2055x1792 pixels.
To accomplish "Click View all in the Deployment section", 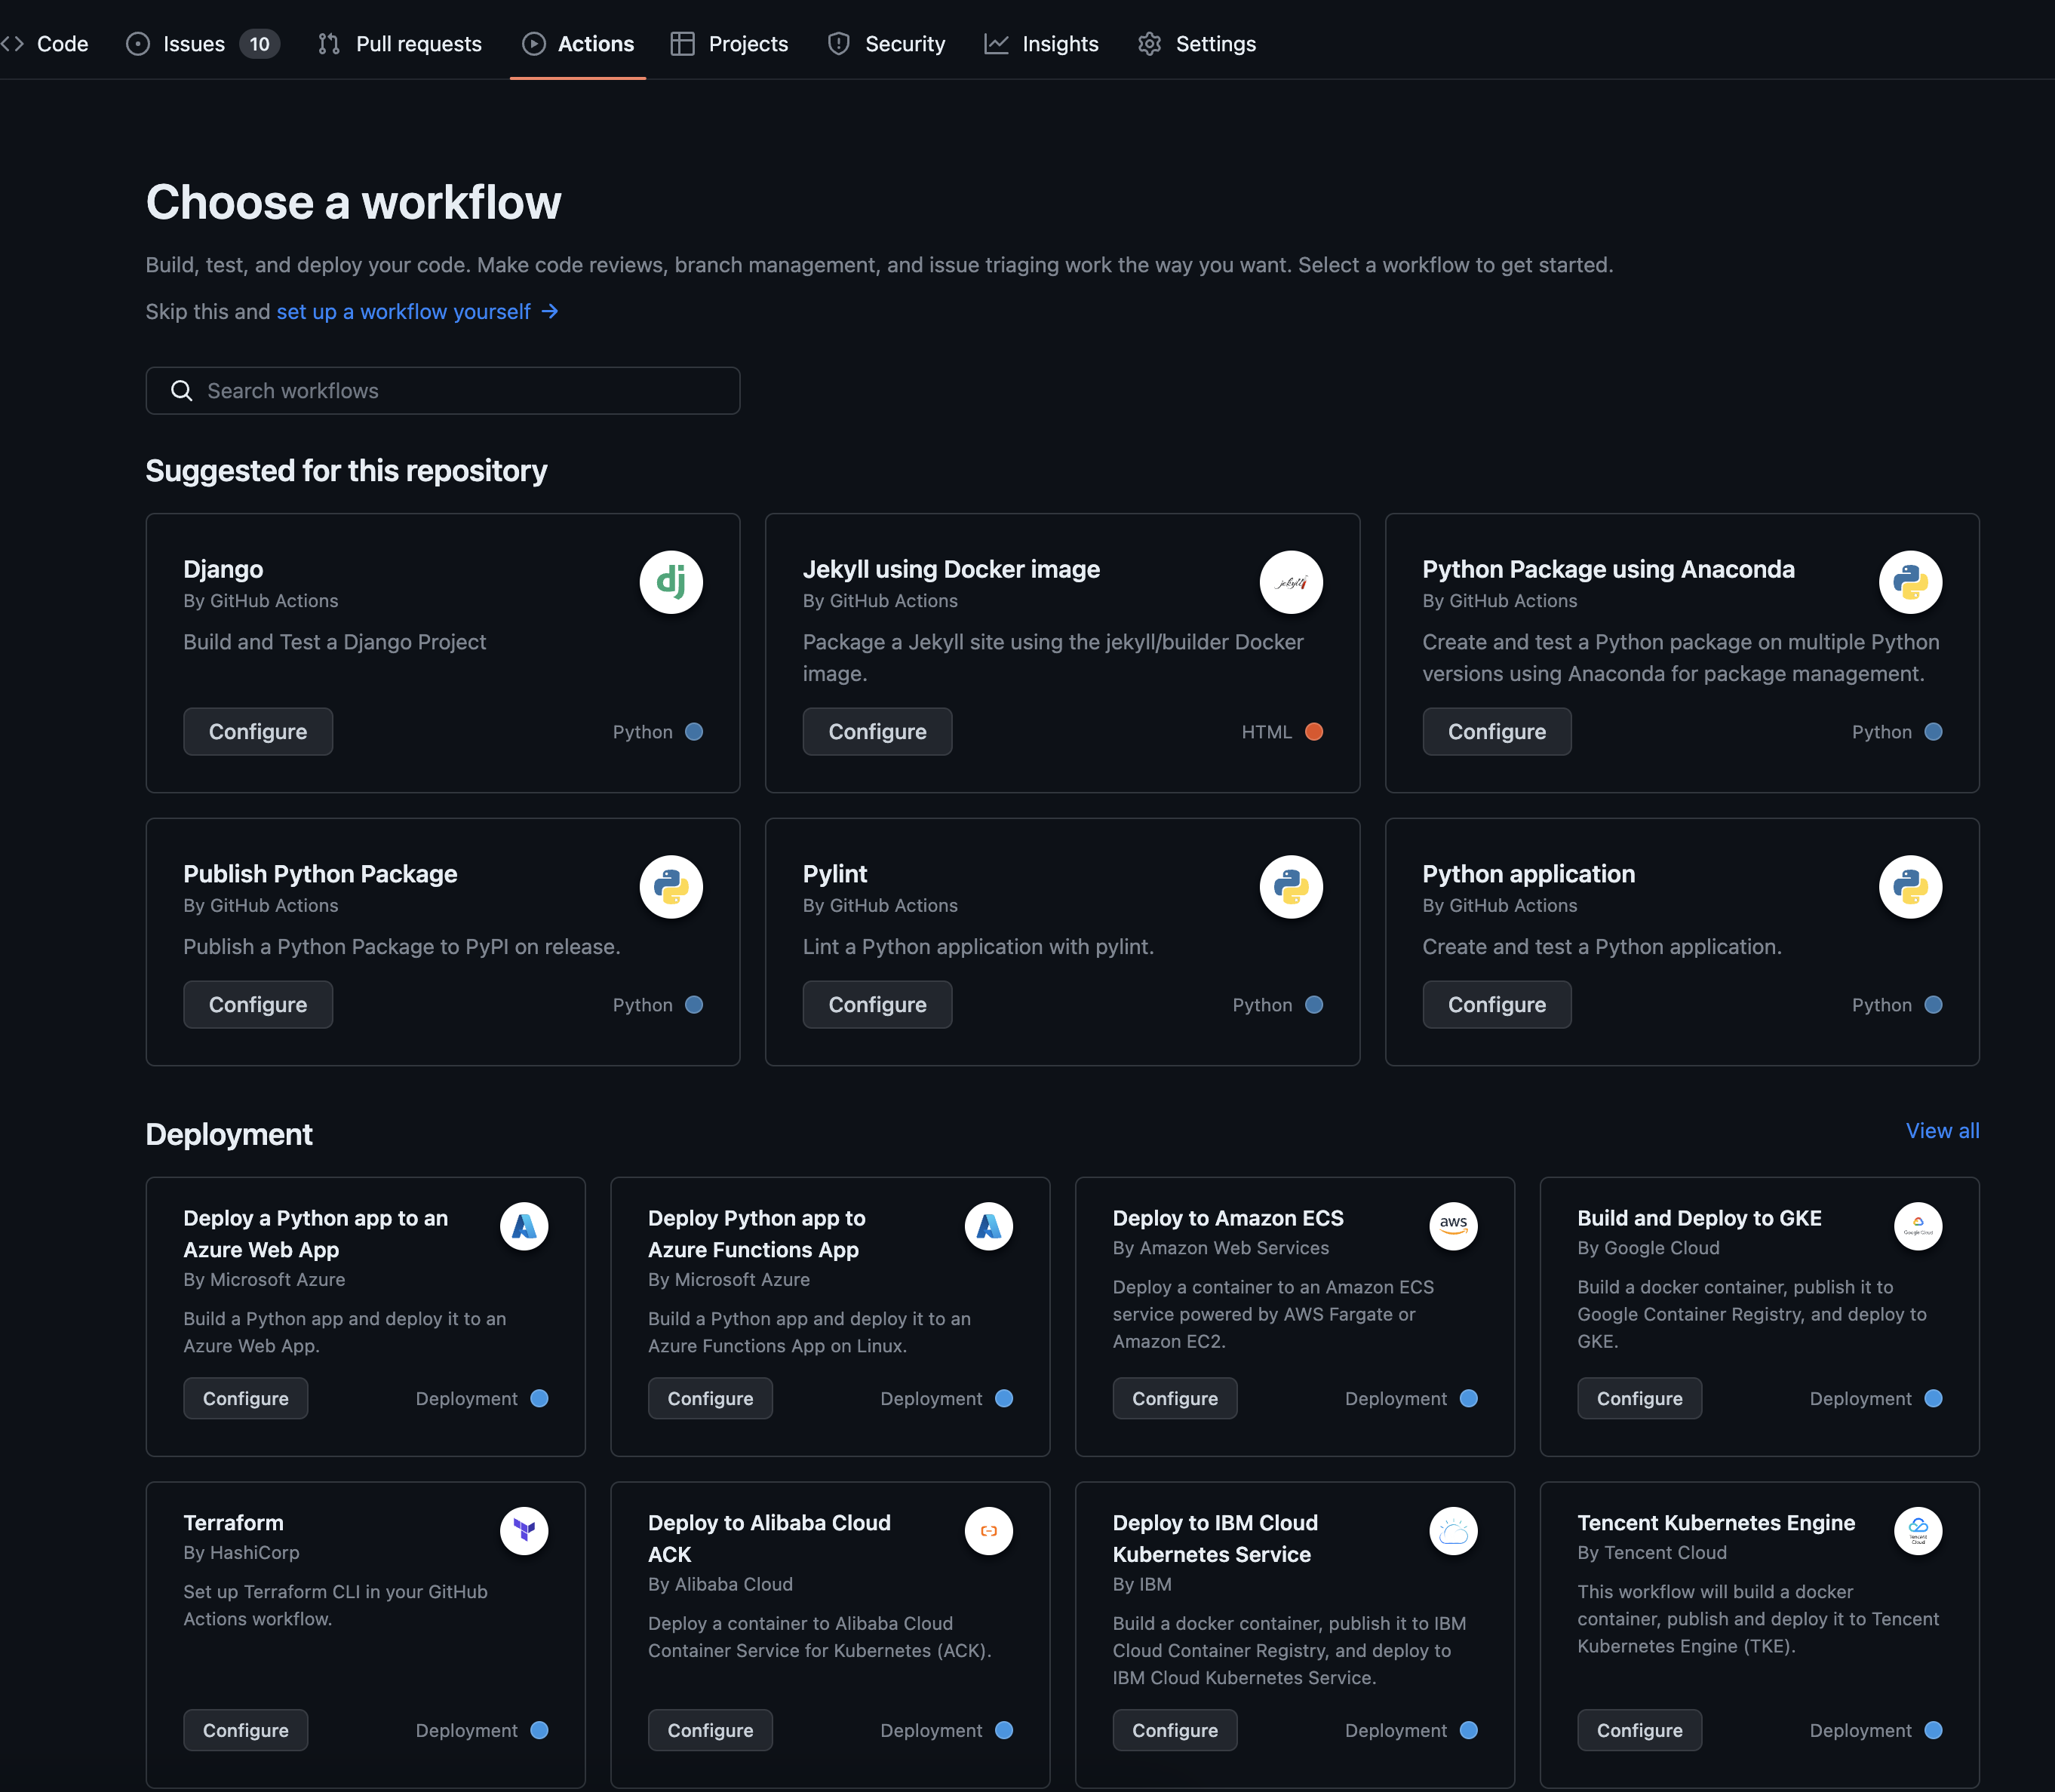I will (x=1942, y=1131).
